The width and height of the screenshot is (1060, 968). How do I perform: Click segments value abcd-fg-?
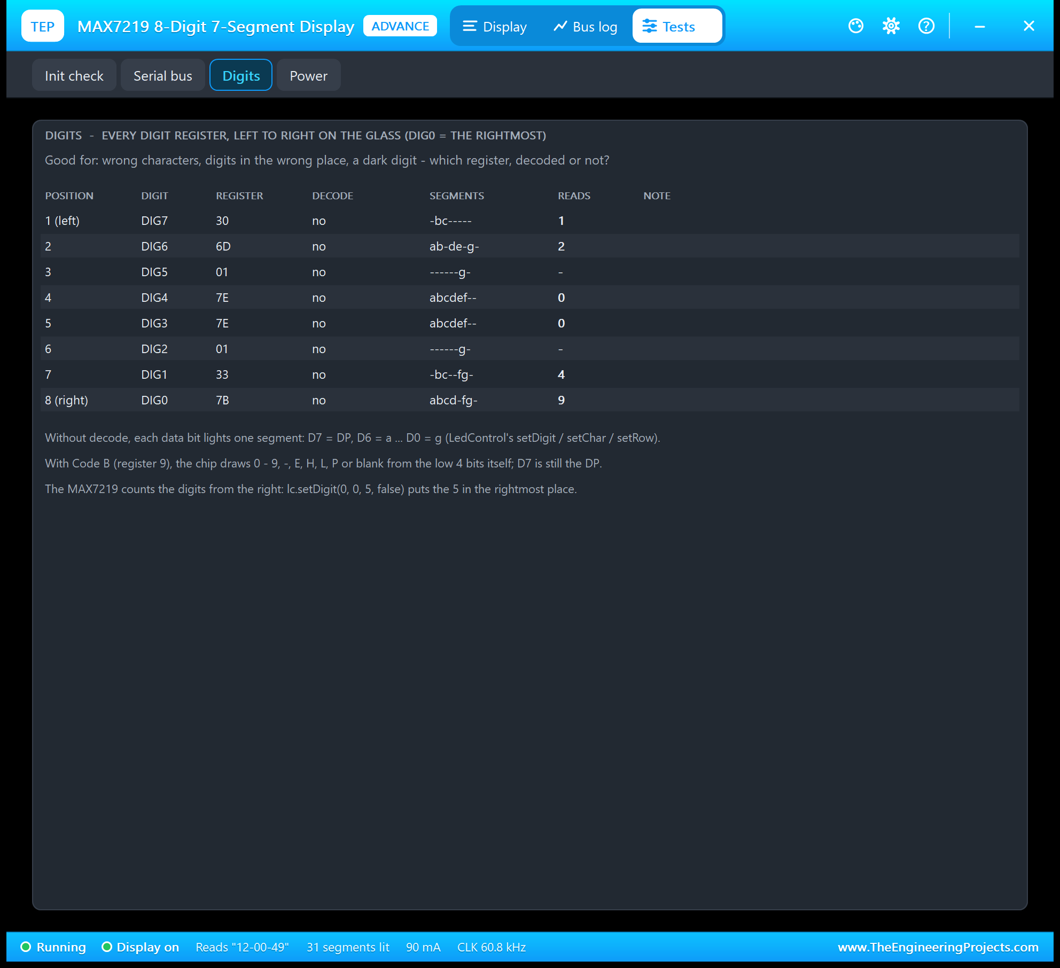pos(454,400)
